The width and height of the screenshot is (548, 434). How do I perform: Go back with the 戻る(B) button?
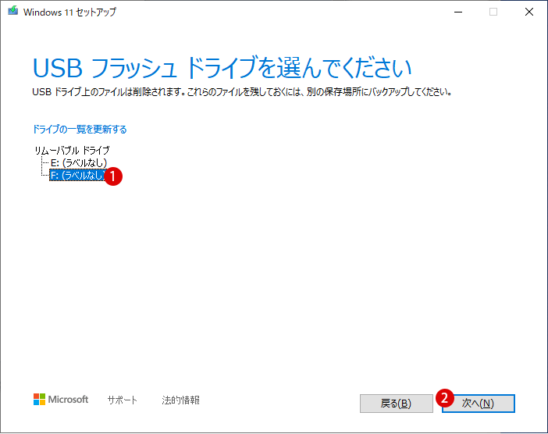397,404
